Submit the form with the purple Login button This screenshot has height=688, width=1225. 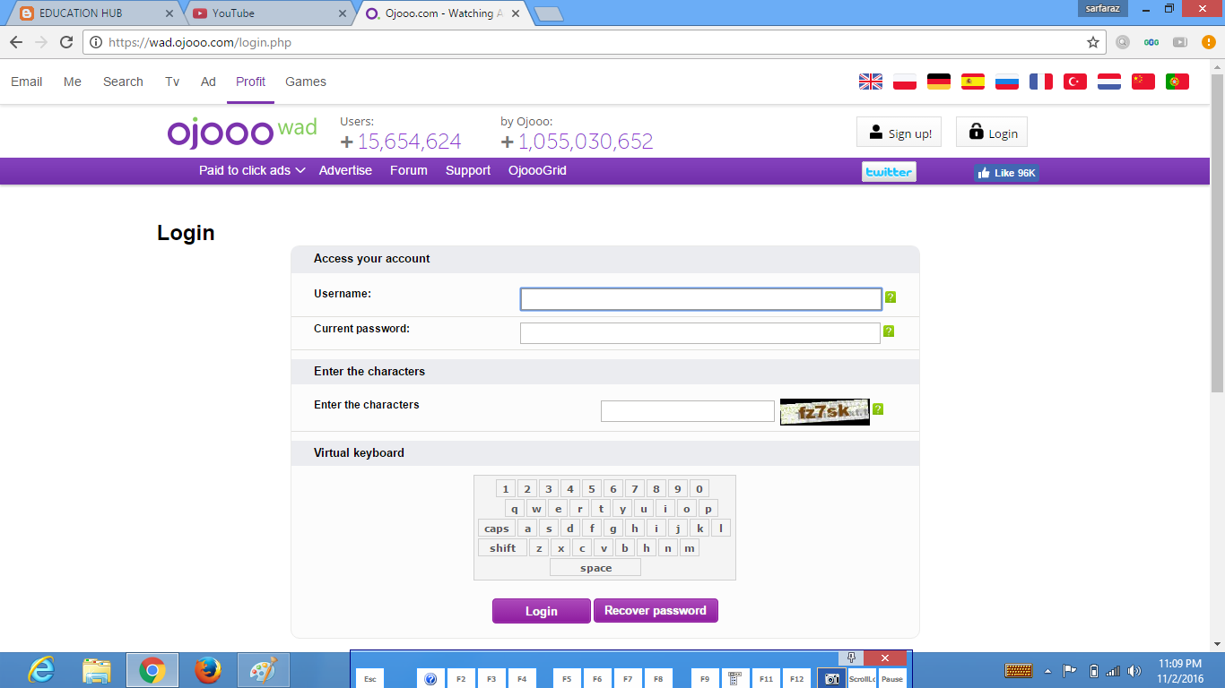[542, 611]
